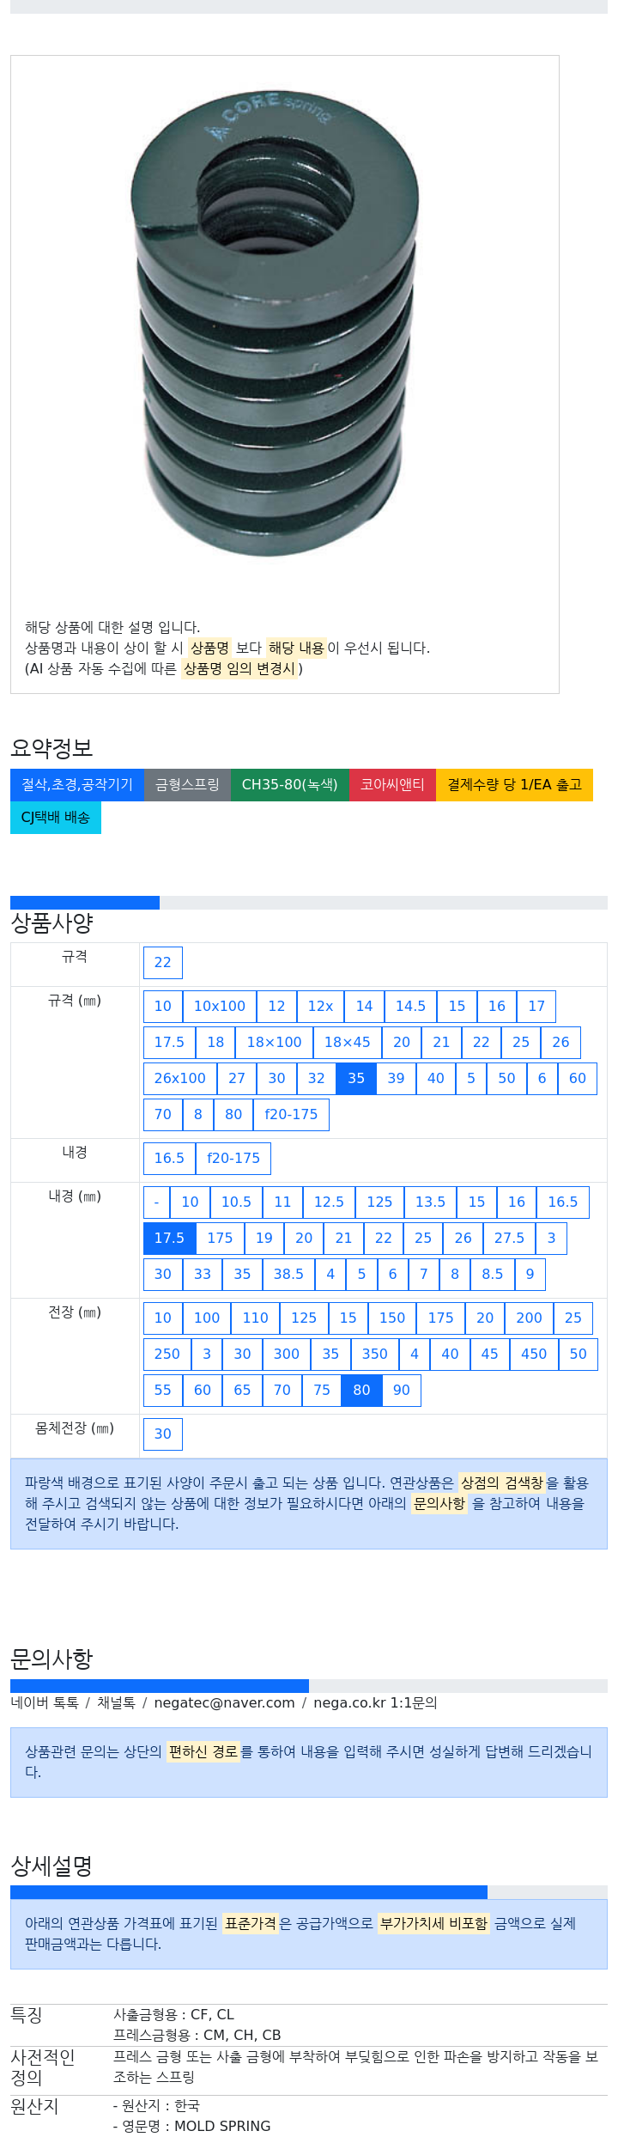Choose the 10x100 spec option

click(220, 1006)
